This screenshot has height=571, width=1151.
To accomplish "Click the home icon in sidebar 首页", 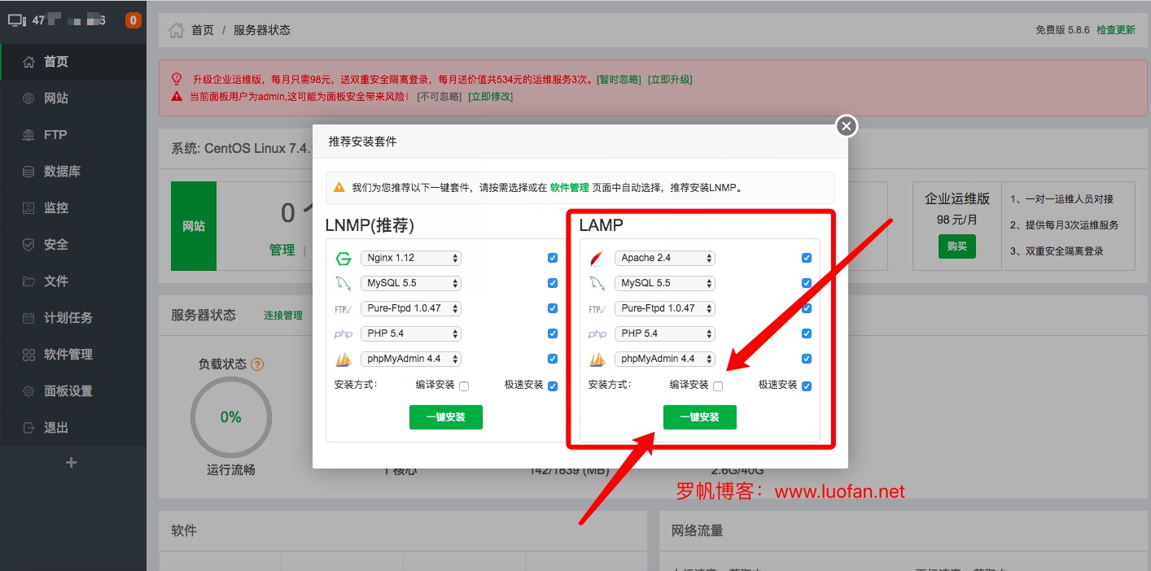I will [28, 62].
